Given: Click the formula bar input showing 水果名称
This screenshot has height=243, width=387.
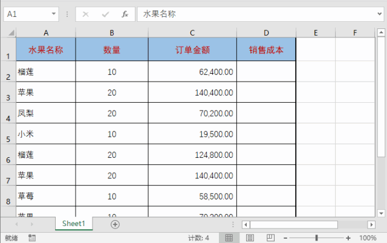Looking at the screenshot, I should pos(256,14).
